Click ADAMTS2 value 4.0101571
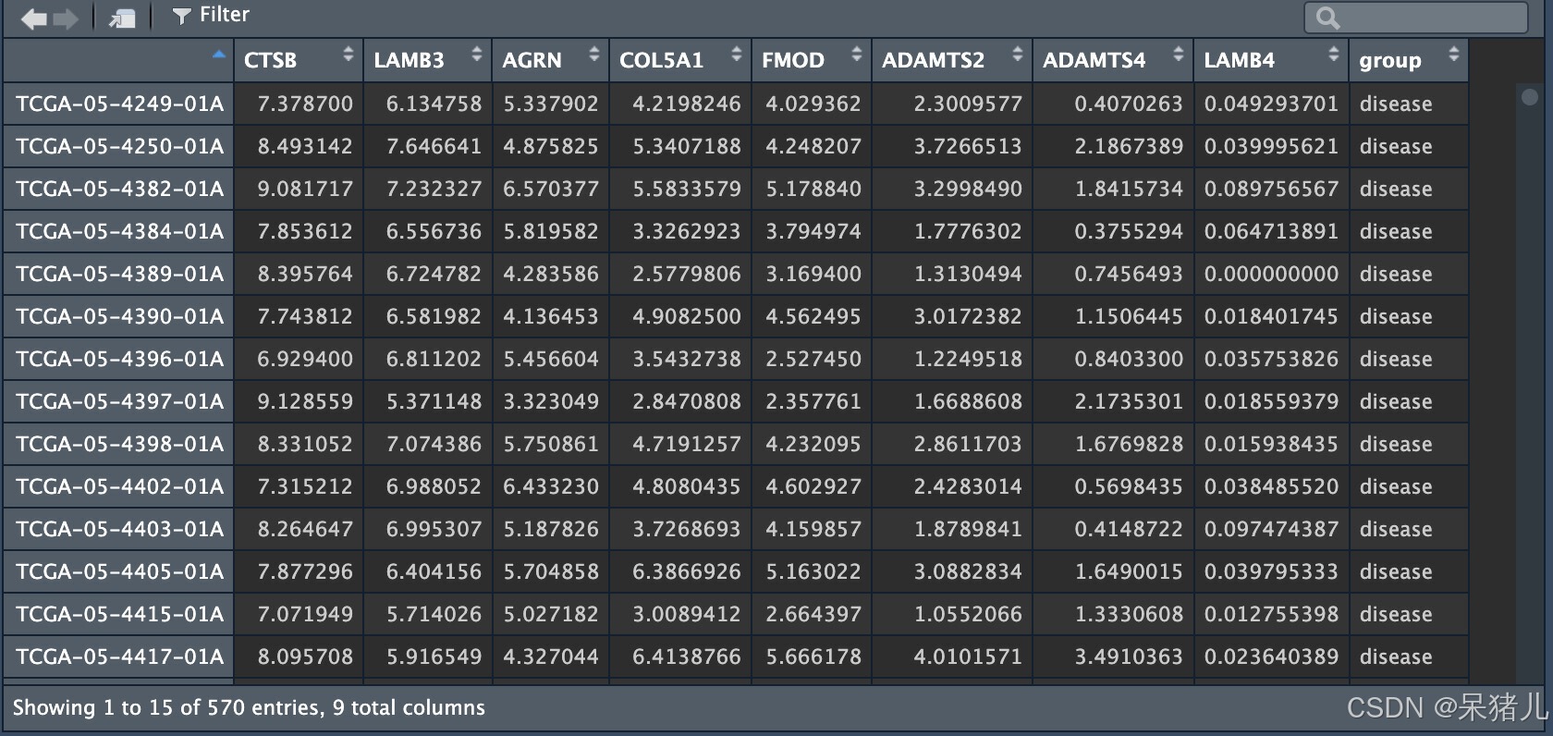1553x736 pixels. click(968, 656)
